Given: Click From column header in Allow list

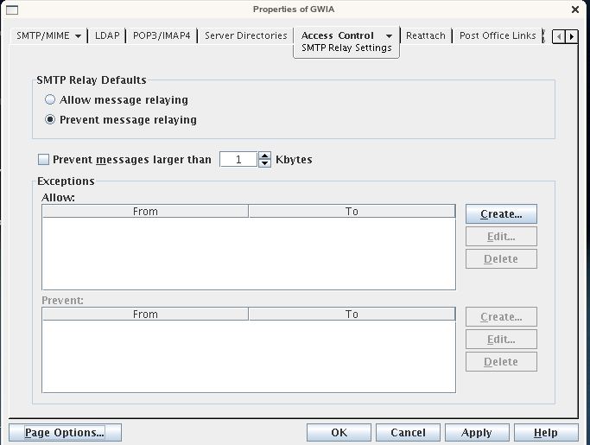Looking at the screenshot, I should pos(145,211).
